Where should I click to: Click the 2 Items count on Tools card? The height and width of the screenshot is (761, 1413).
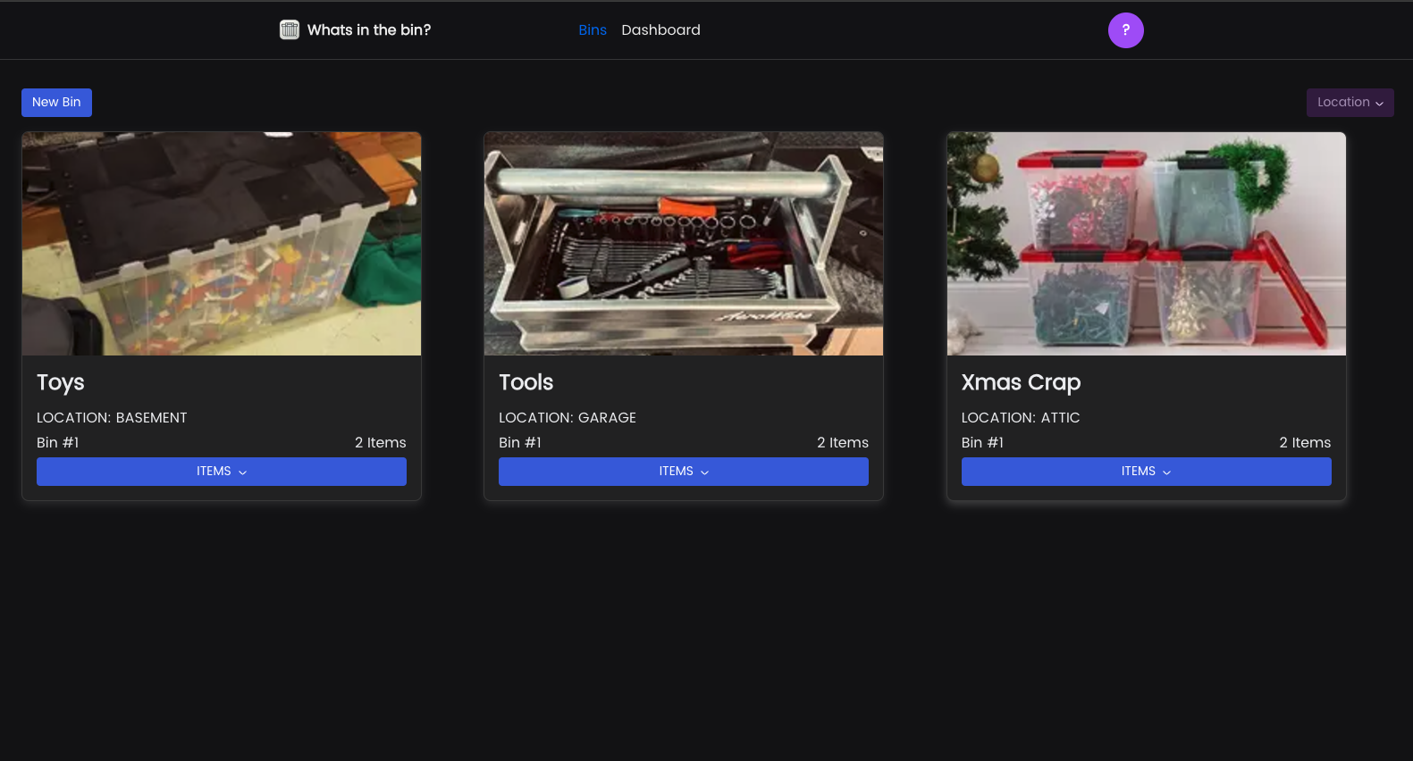[x=842, y=443]
